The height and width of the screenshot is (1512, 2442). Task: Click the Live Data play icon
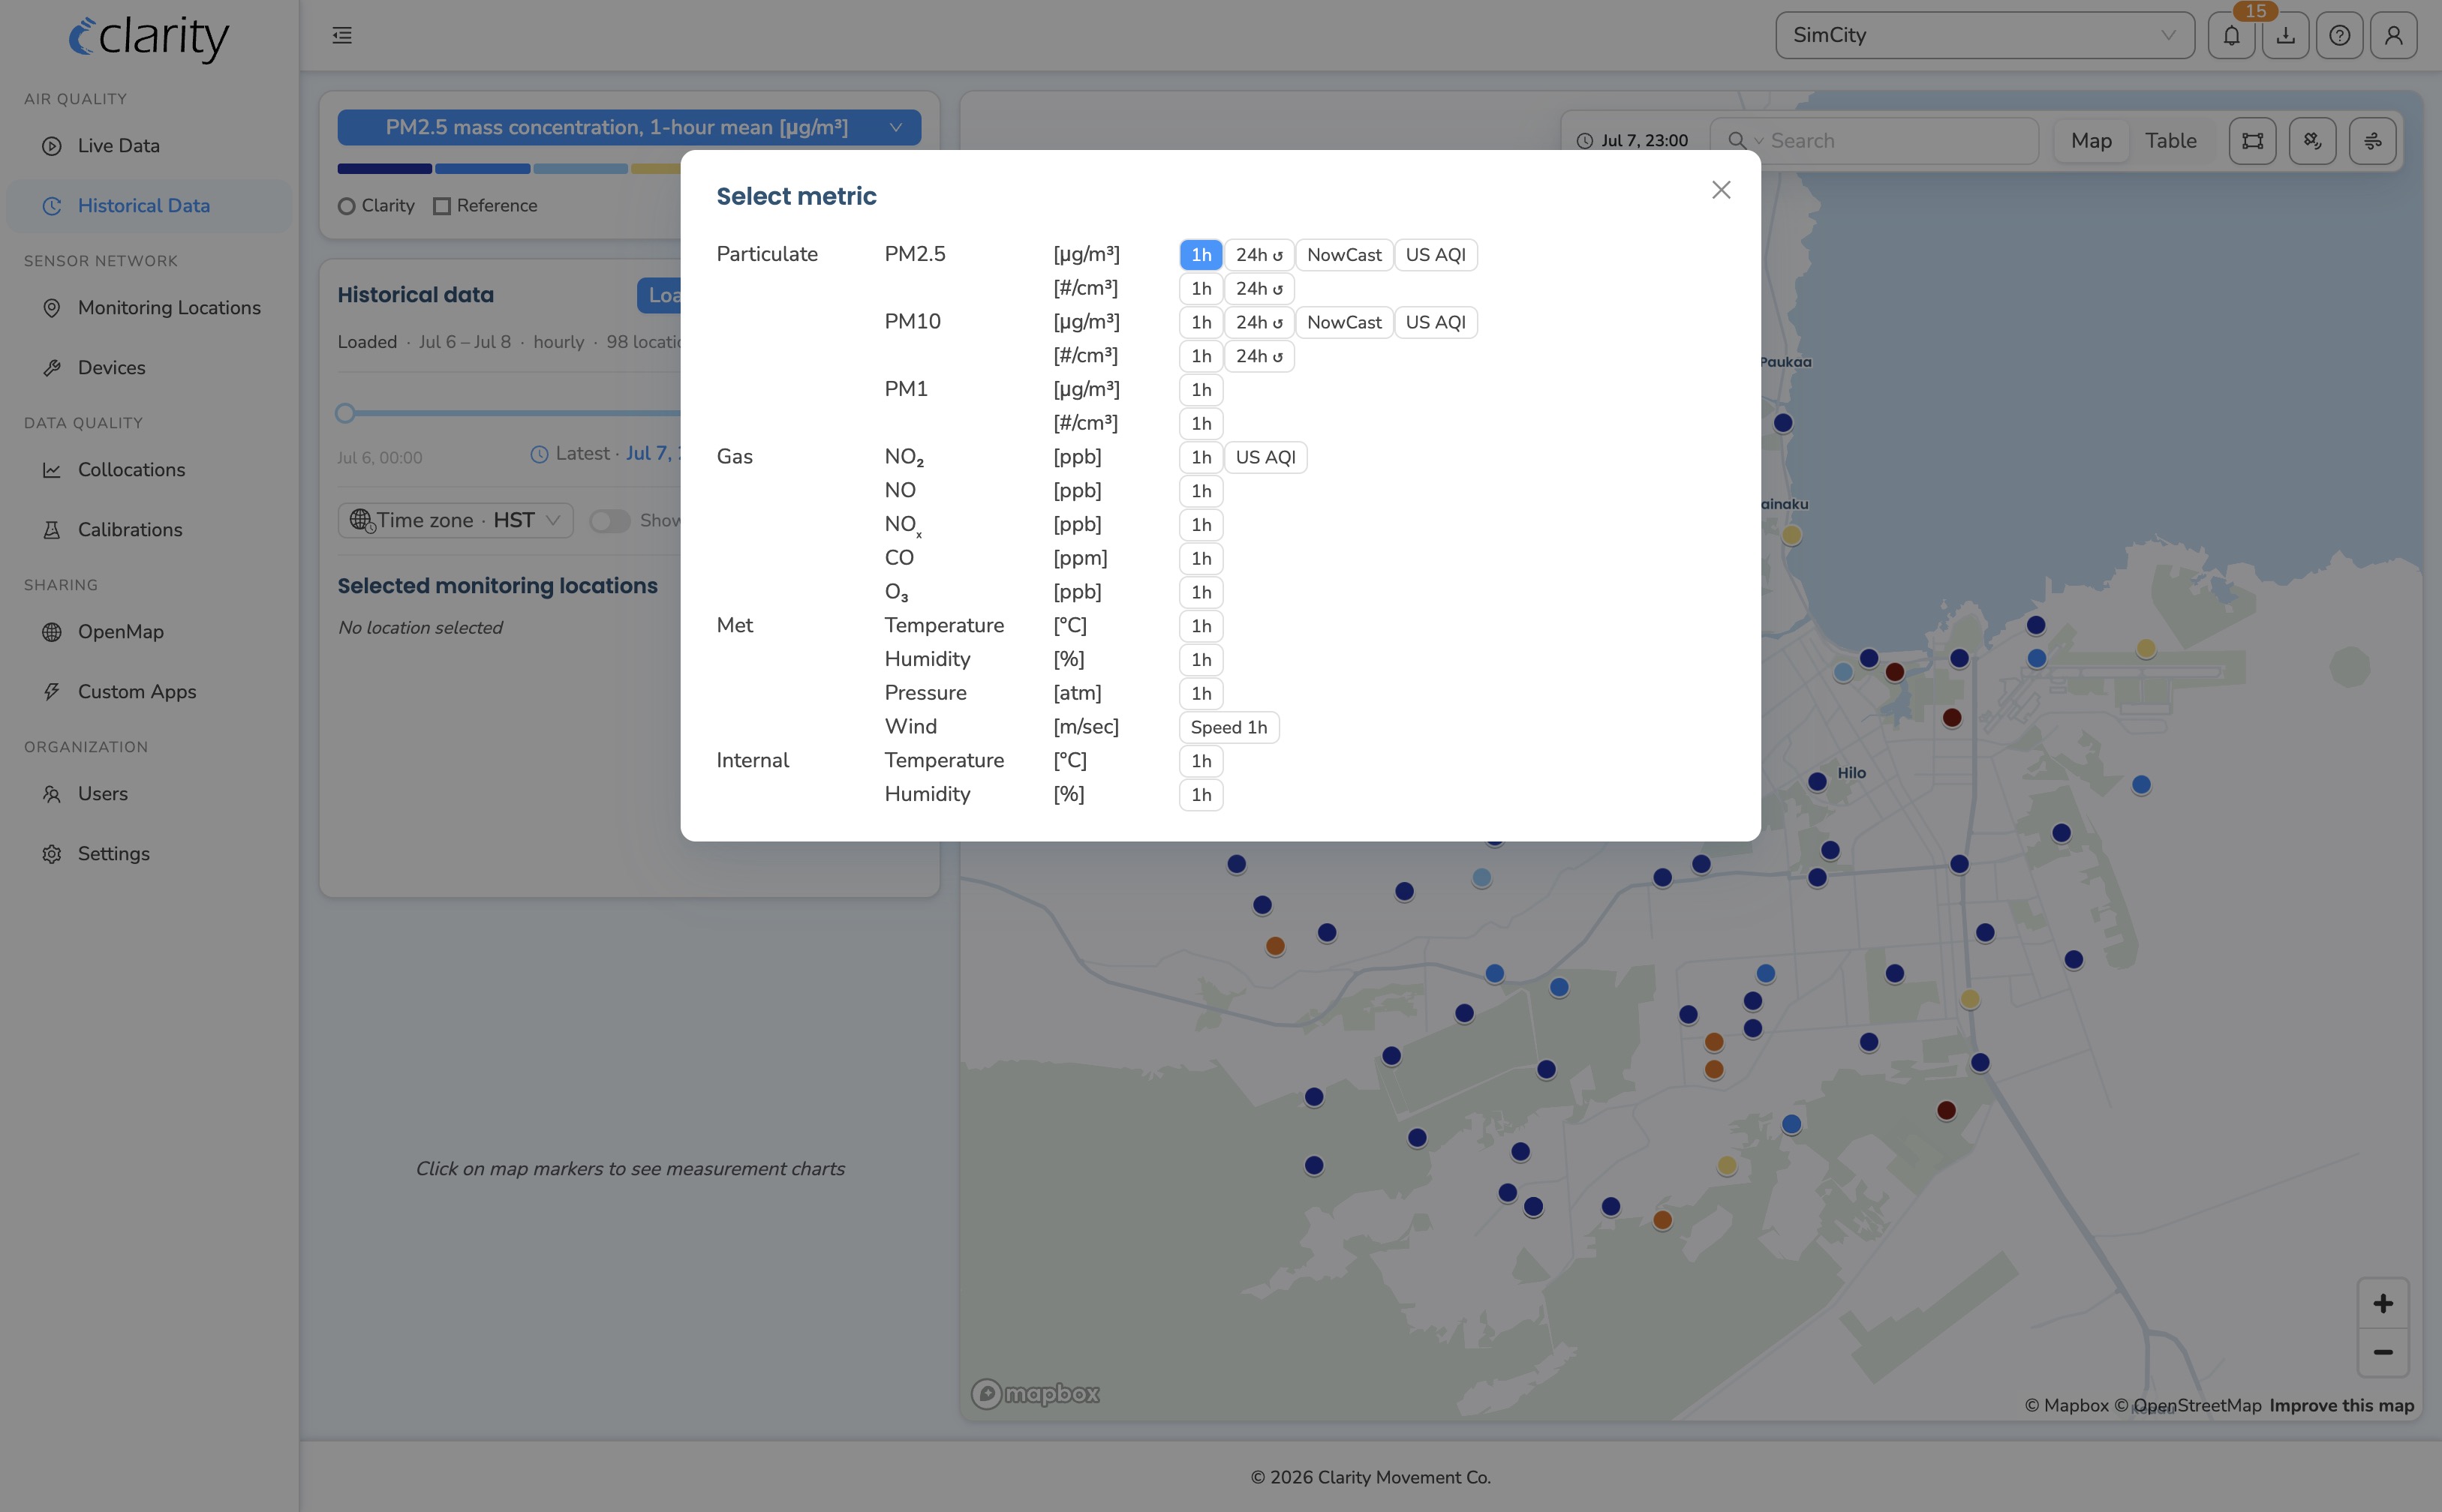pos(52,146)
